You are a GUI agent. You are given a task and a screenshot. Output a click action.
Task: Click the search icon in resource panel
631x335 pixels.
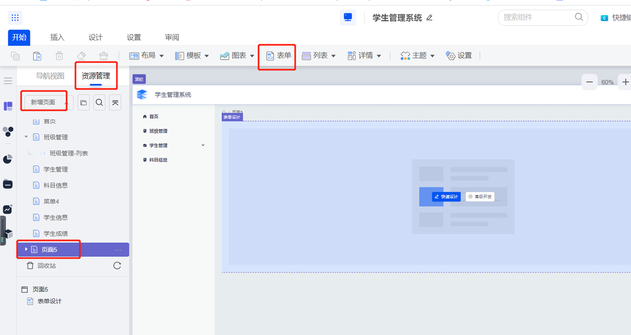pyautogui.click(x=100, y=102)
